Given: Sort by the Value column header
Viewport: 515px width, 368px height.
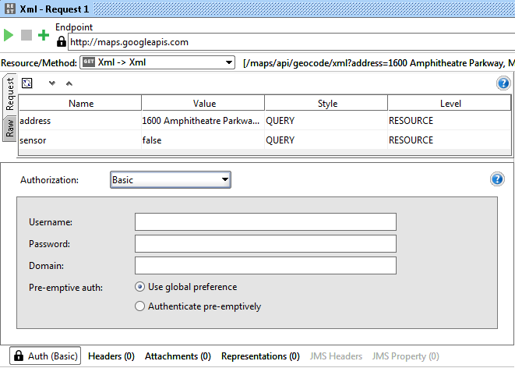Looking at the screenshot, I should pos(203,103).
